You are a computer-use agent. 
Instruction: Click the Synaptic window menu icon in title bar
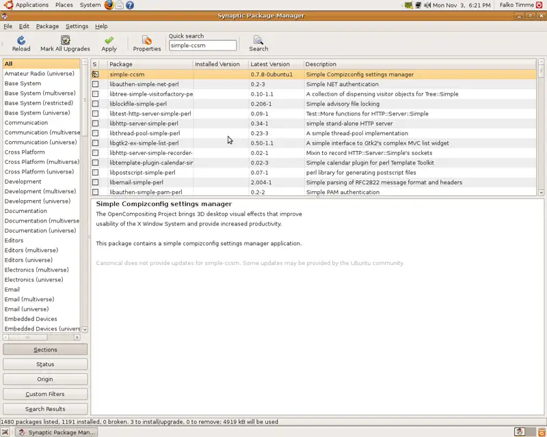coord(5,16)
